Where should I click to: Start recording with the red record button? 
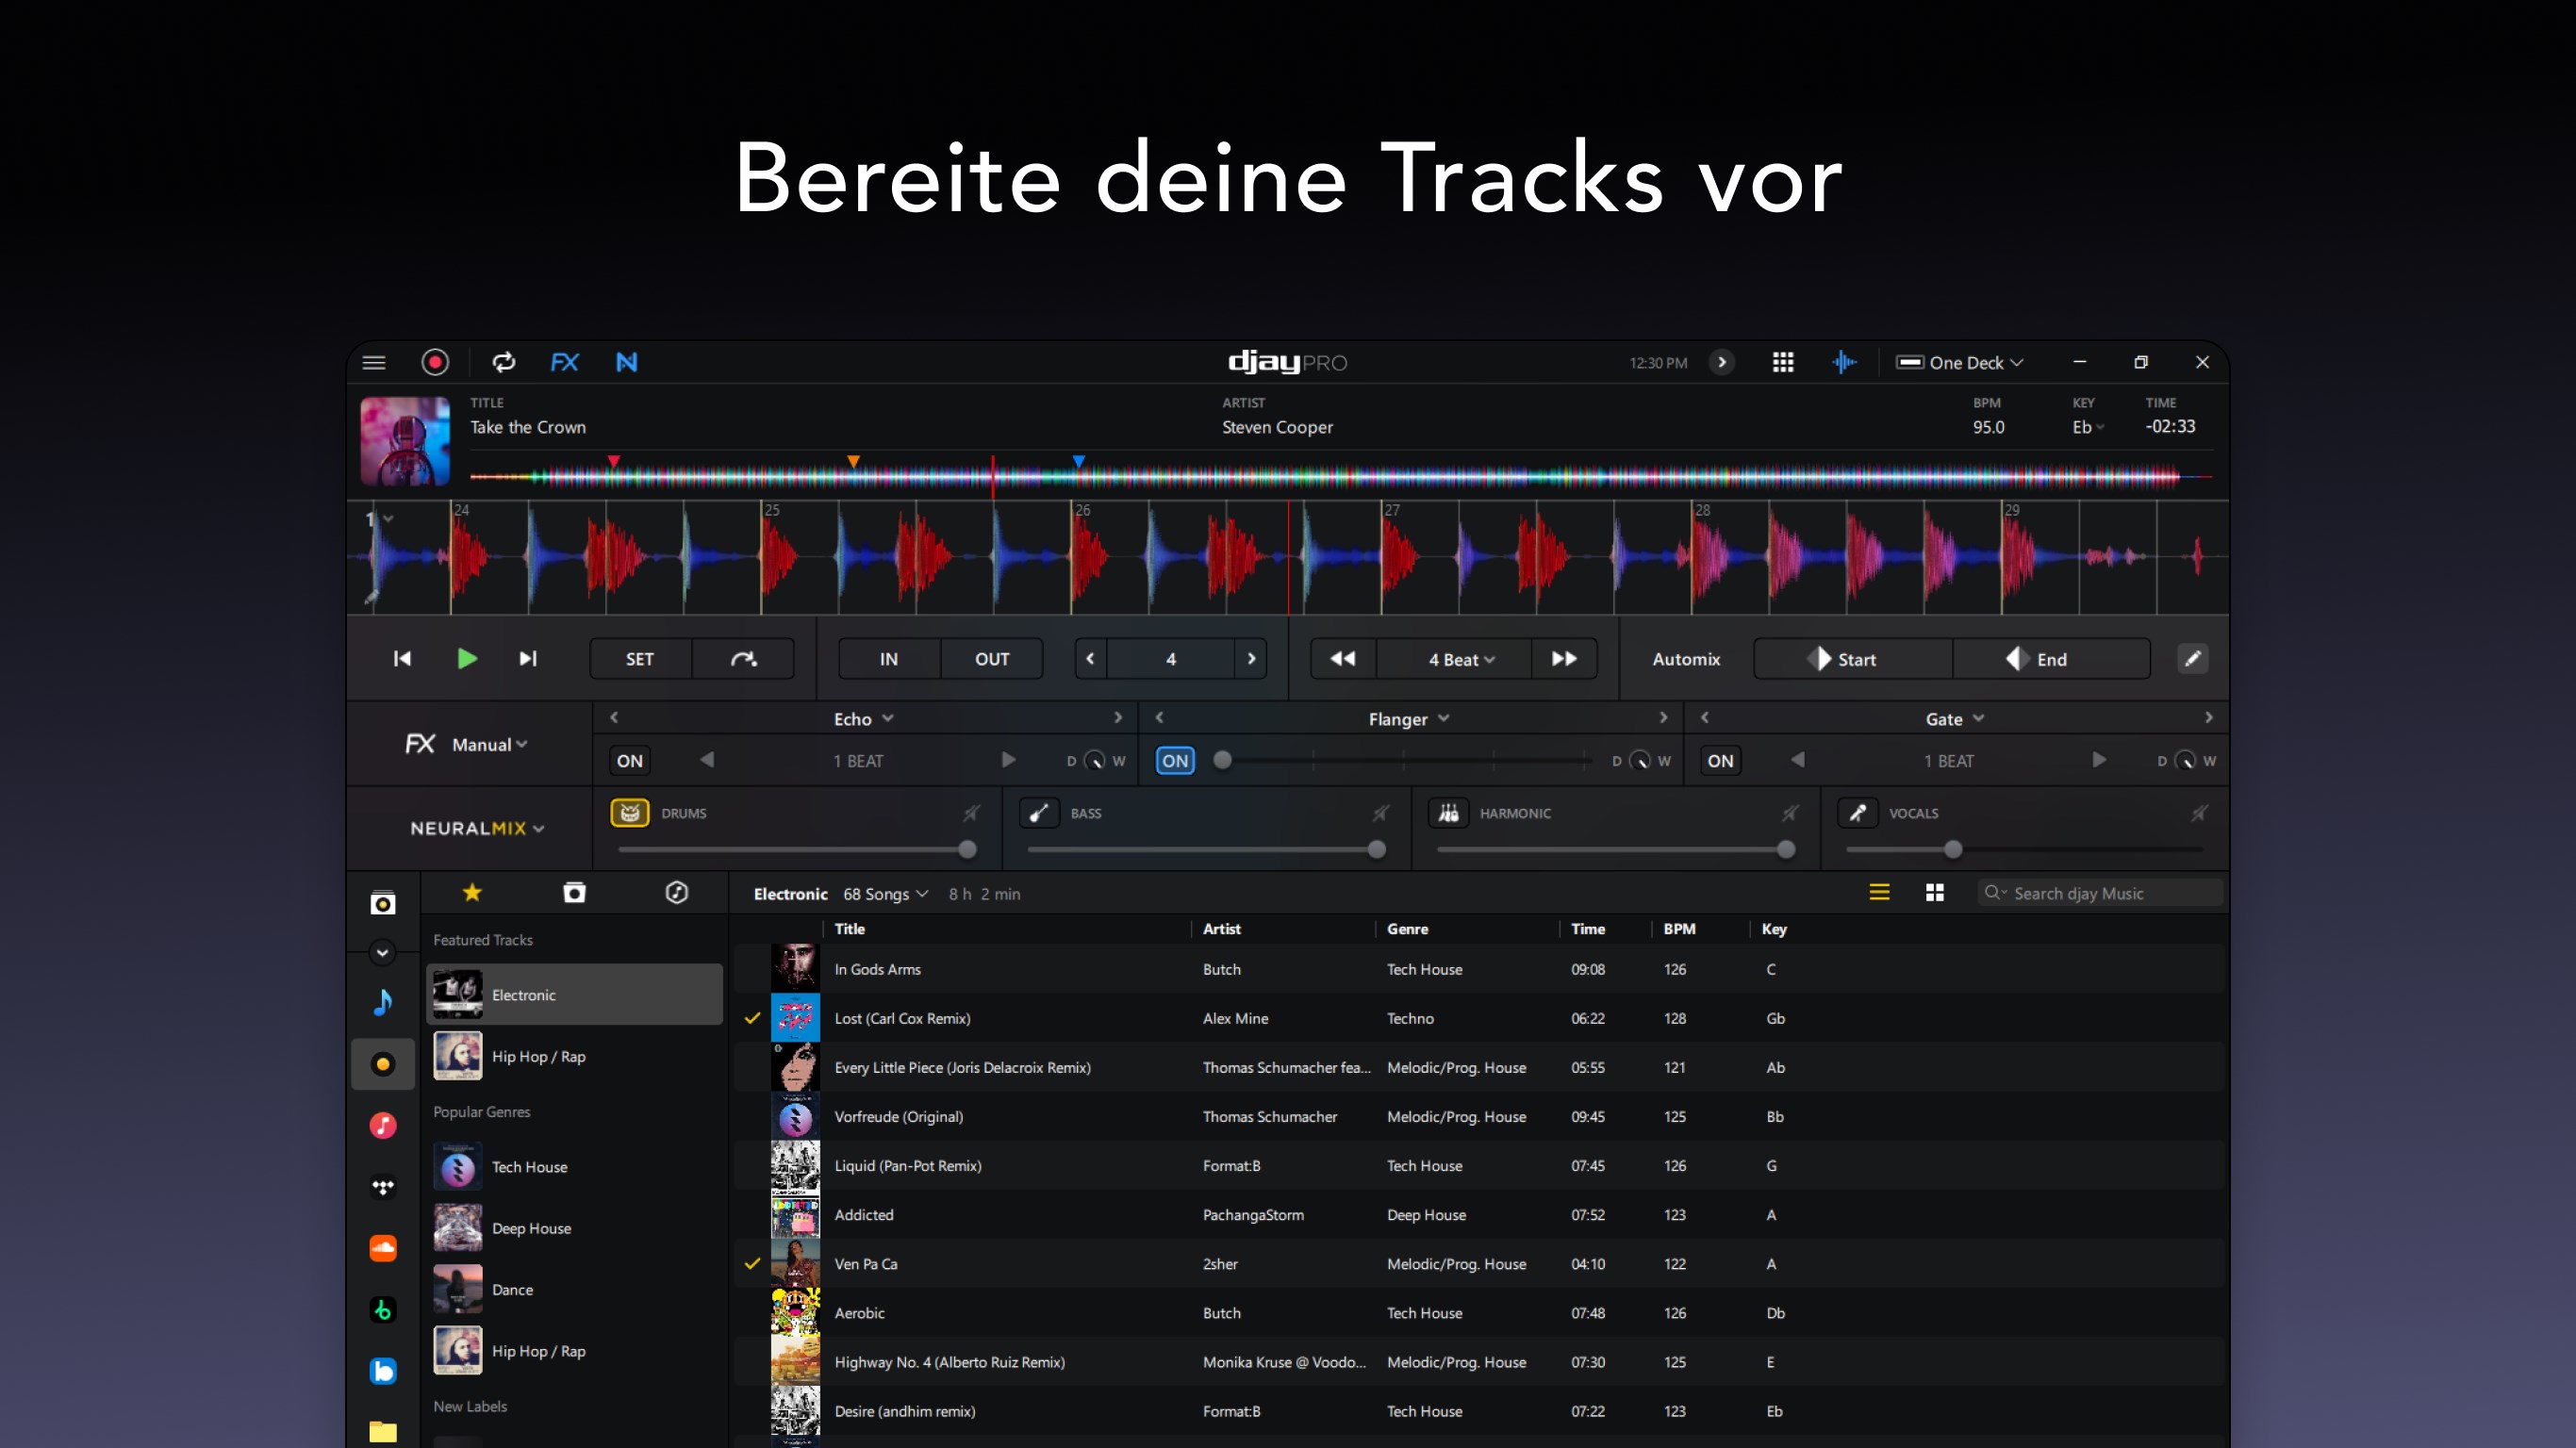[x=435, y=362]
